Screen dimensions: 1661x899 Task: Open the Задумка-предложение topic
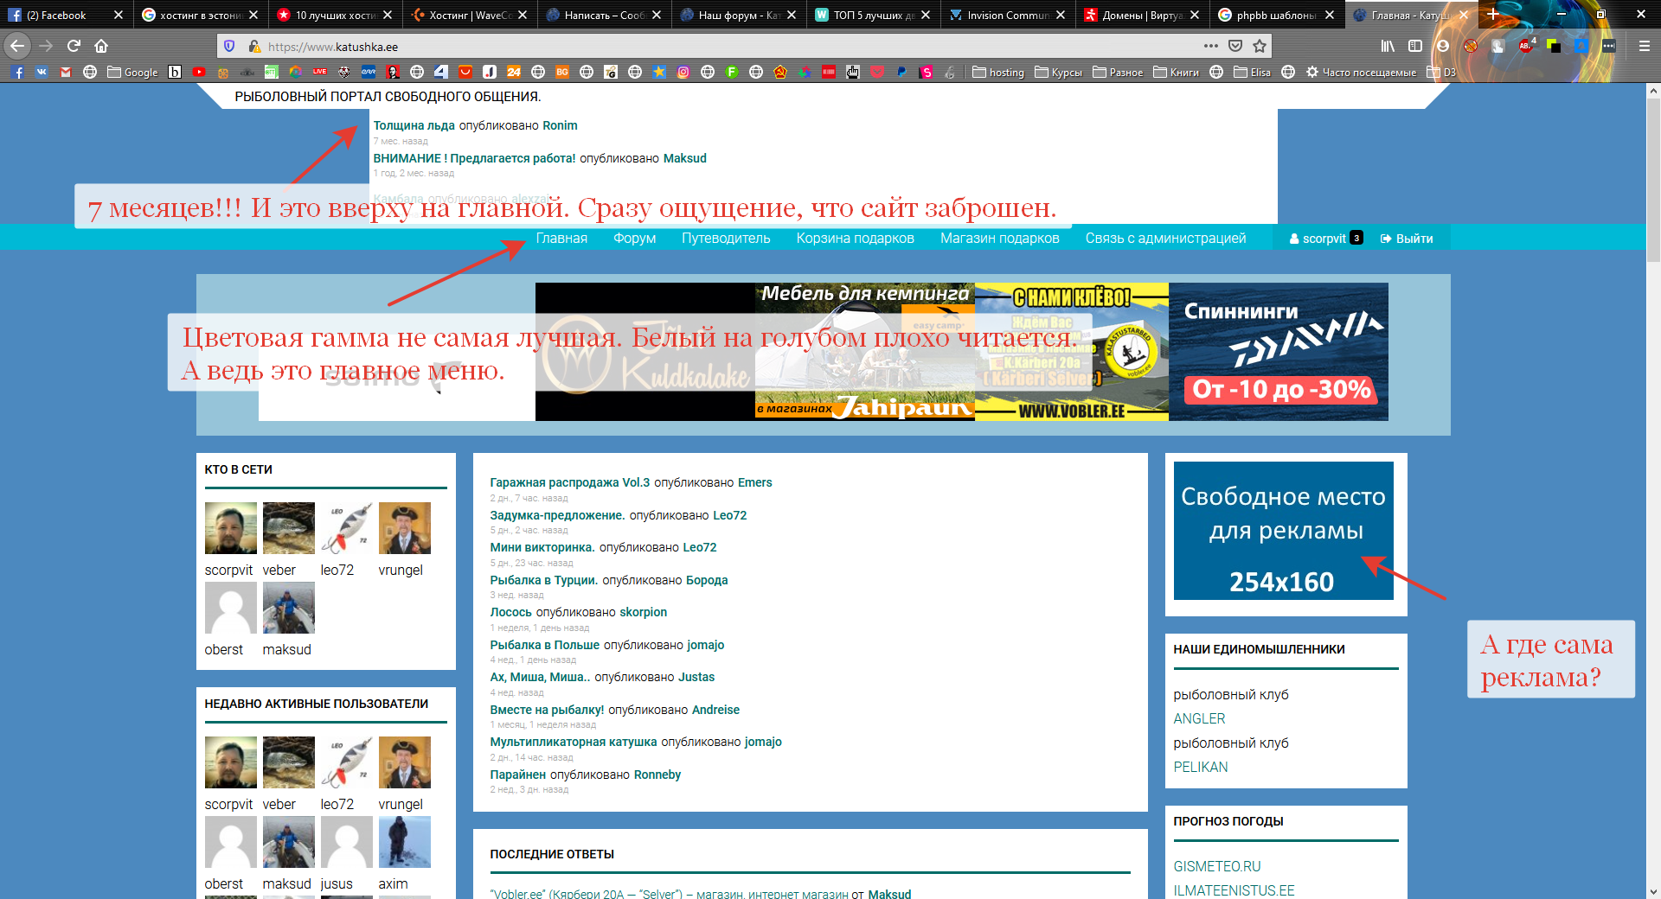coord(557,515)
